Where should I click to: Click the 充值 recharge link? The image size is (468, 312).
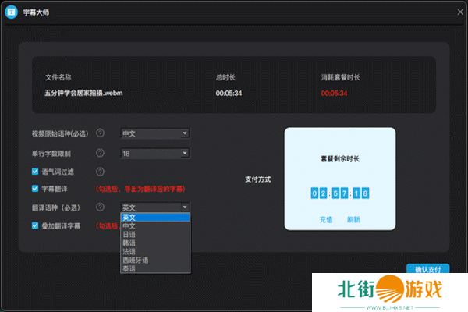[x=326, y=219]
